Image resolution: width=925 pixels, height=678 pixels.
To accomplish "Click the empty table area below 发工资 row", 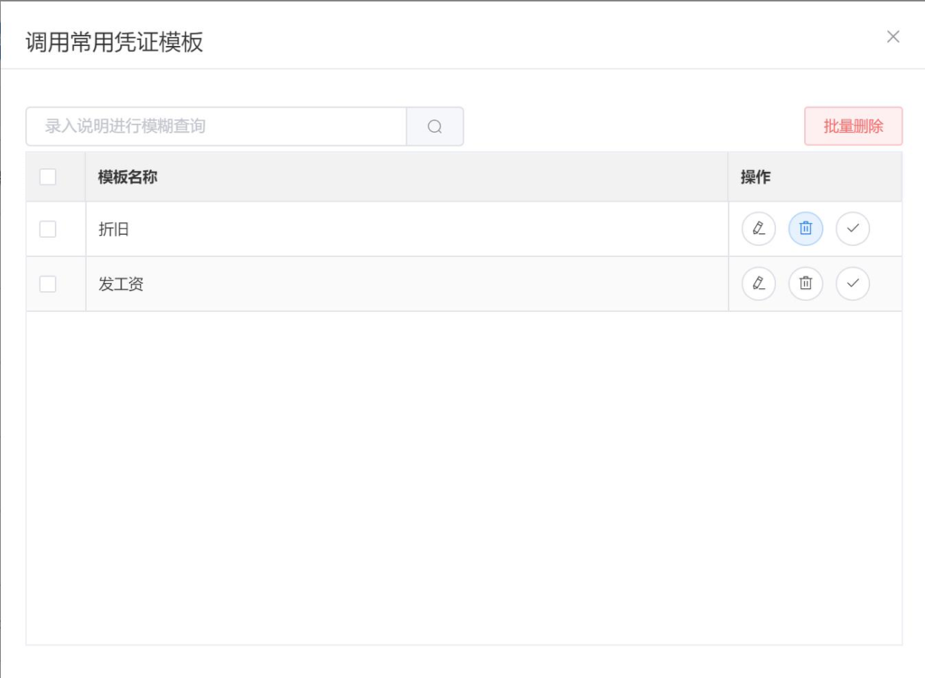I will (464, 478).
